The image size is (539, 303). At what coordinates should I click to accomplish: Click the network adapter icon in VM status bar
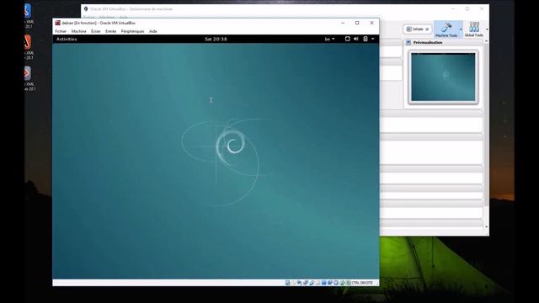(306, 283)
